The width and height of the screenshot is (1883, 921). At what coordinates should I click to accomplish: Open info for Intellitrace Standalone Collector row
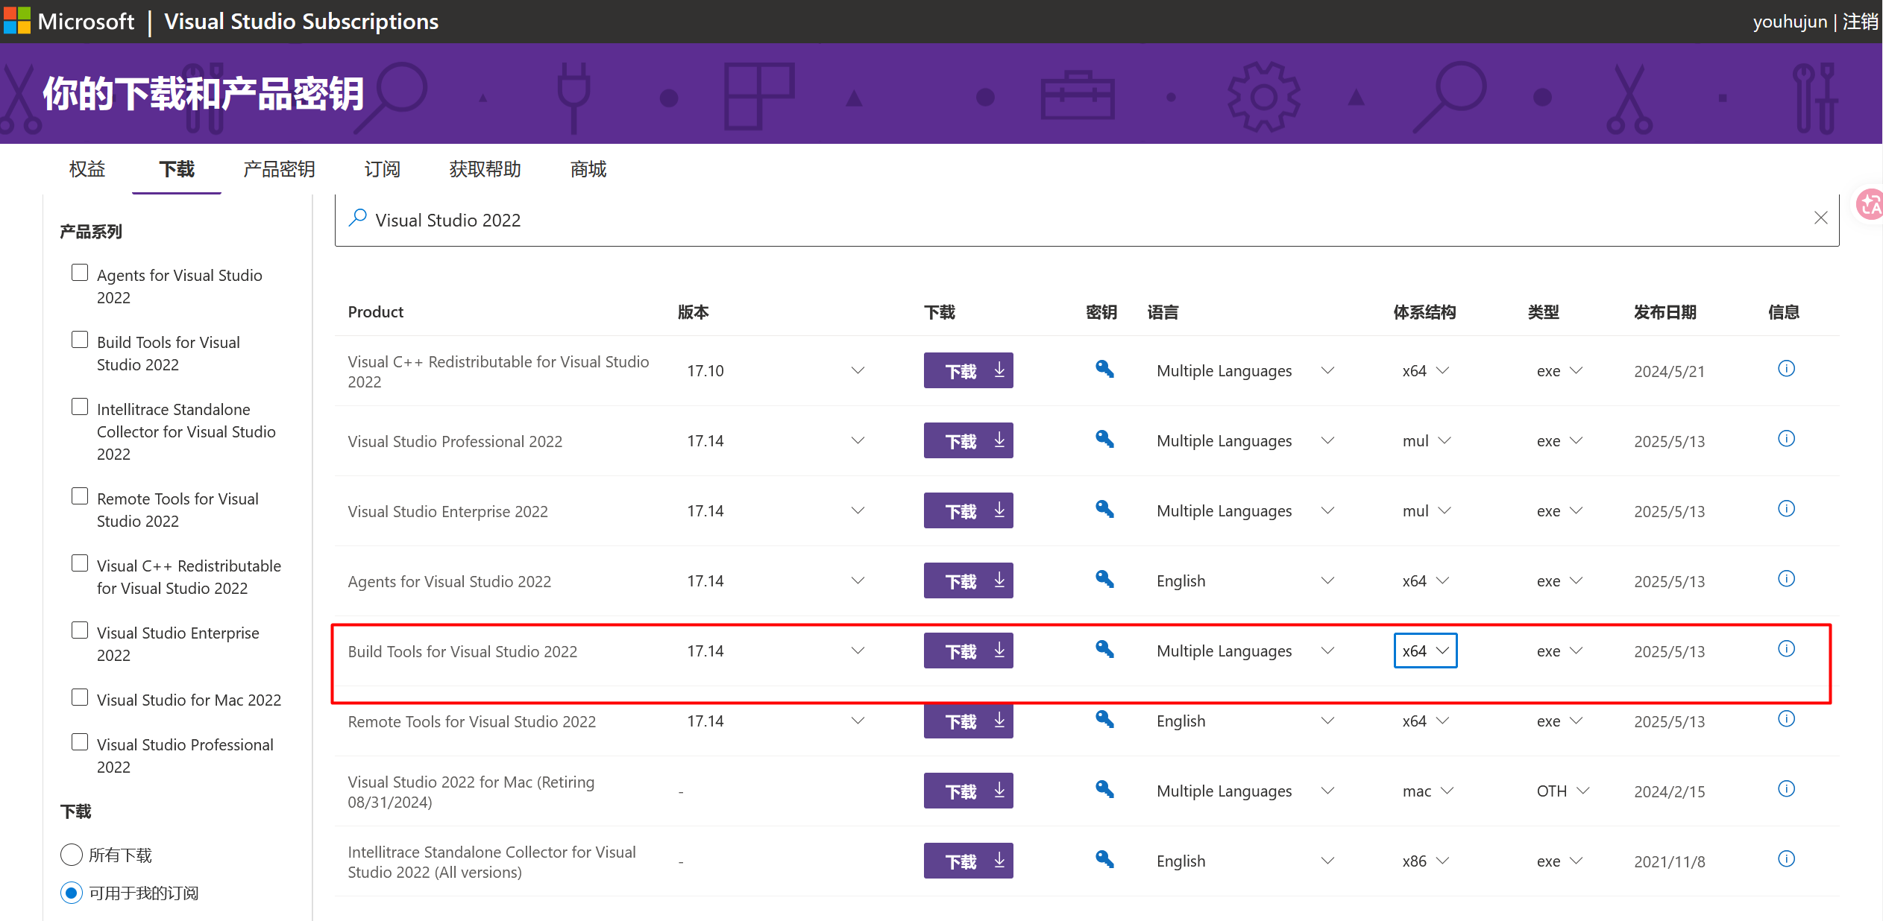click(1786, 859)
